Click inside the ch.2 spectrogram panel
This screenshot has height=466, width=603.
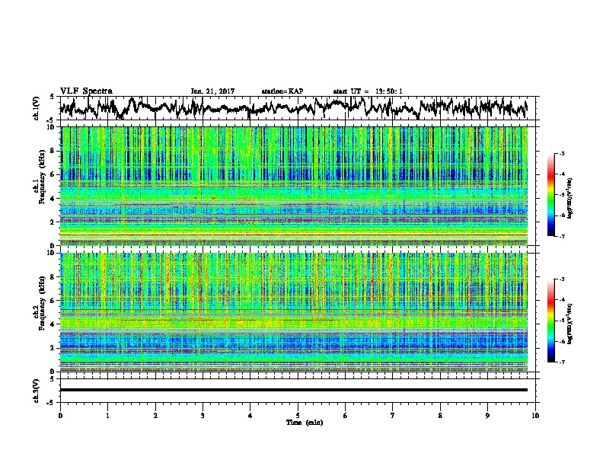pyautogui.click(x=294, y=312)
